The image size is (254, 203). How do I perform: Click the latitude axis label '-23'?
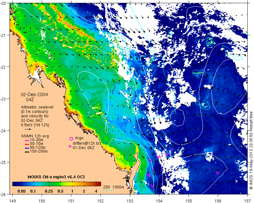[3, 99]
